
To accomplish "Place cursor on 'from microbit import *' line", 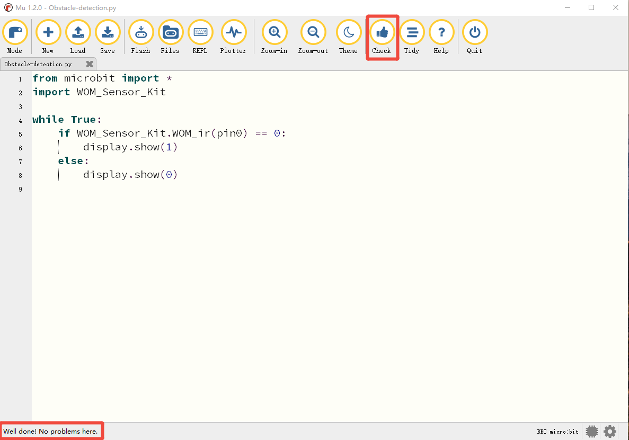I will (102, 78).
